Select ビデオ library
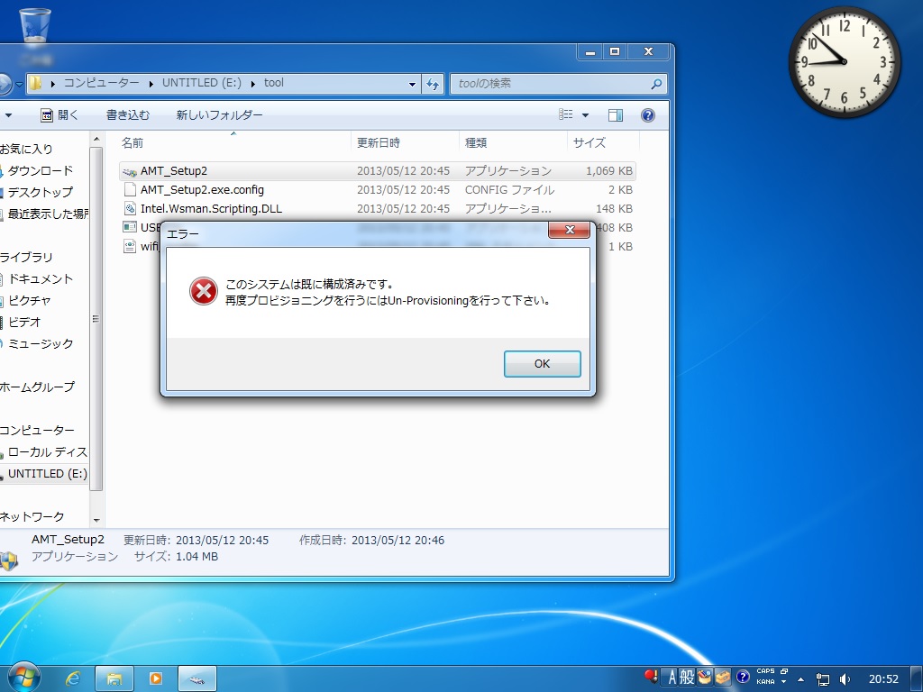The width and height of the screenshot is (923, 692). coord(24,322)
